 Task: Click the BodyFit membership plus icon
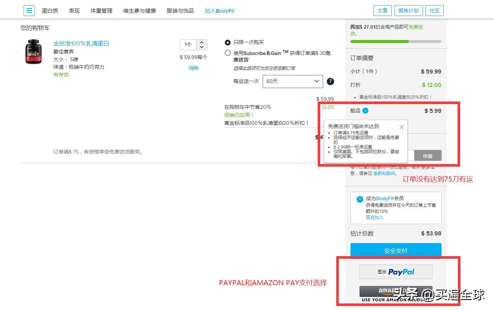point(360,199)
